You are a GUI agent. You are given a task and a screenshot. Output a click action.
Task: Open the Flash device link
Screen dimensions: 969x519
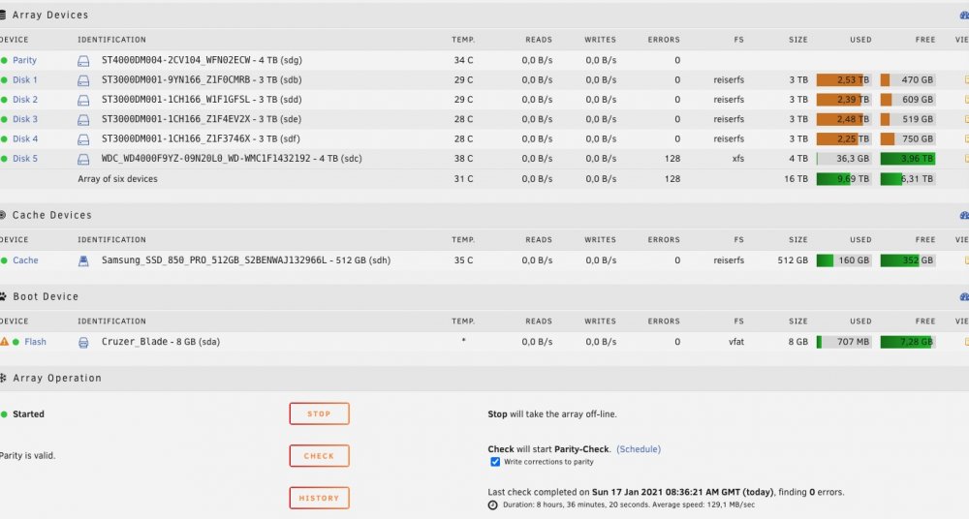point(35,342)
